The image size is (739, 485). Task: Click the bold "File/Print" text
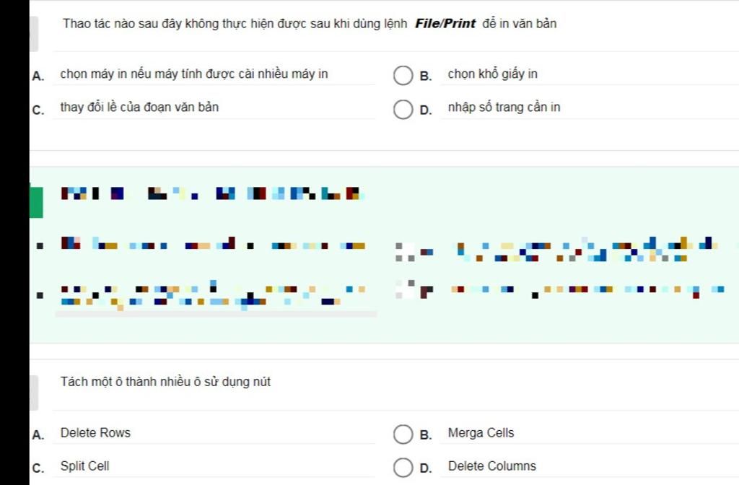pos(445,24)
